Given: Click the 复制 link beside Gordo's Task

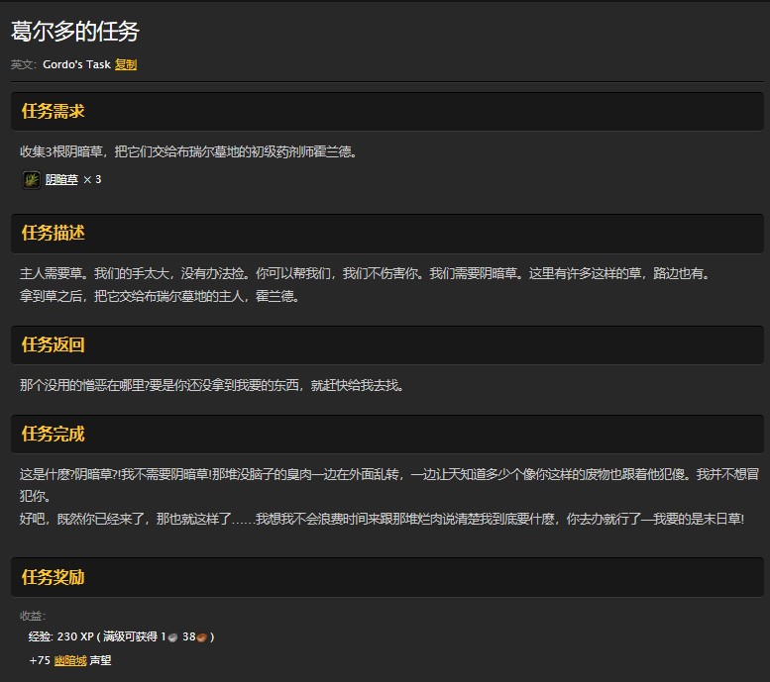Looking at the screenshot, I should [126, 64].
